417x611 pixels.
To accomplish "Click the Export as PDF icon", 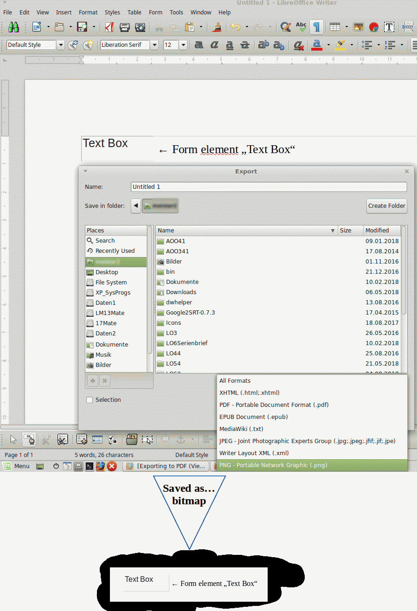I will pos(109,27).
